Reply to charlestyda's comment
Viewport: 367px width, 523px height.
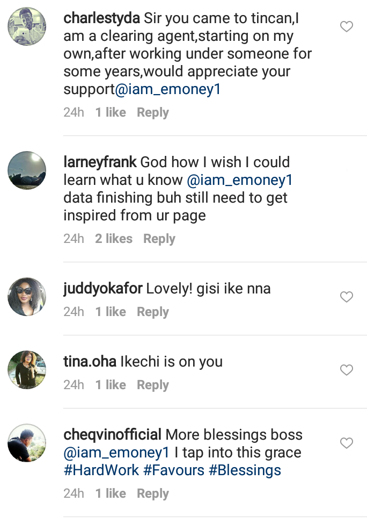point(153,112)
